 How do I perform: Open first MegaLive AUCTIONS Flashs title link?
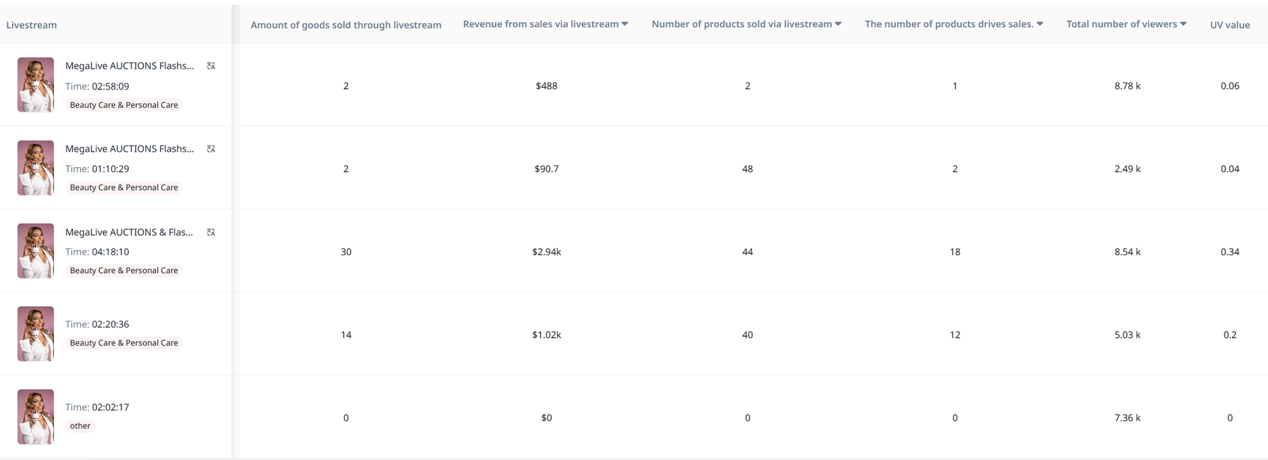(129, 66)
